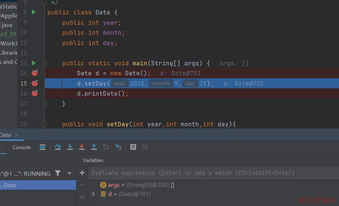Click the thread filter funnel icon
339x206 pixels.
58,173
